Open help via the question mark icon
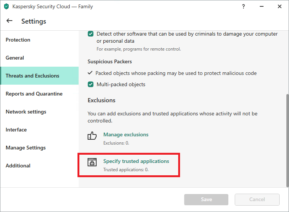This screenshot has height=212, width=289. pos(243,6)
